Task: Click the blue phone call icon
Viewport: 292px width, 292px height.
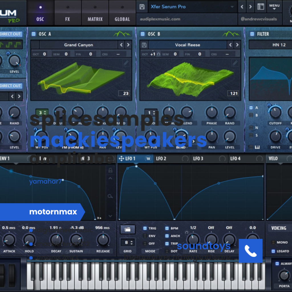Action: coord(250,251)
